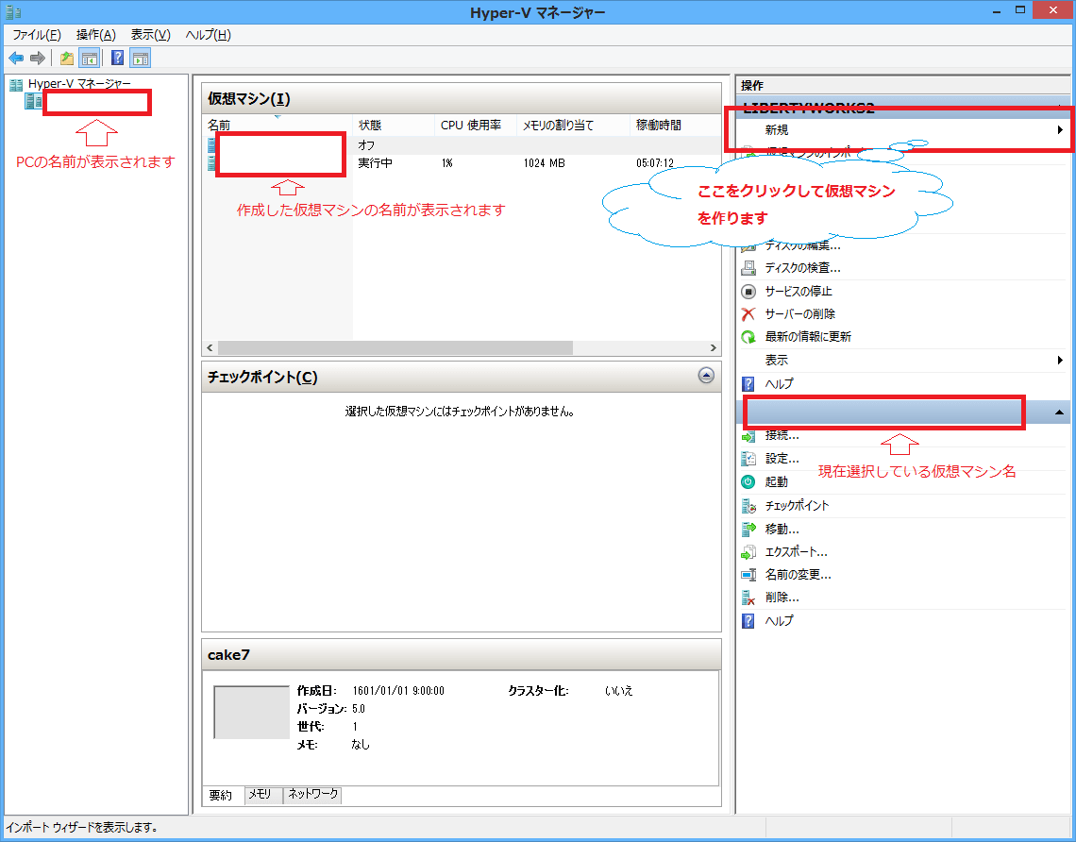Click the virtual machine list horizontal scrollbar
Image resolution: width=1076 pixels, height=842 pixels.
pyautogui.click(x=396, y=347)
